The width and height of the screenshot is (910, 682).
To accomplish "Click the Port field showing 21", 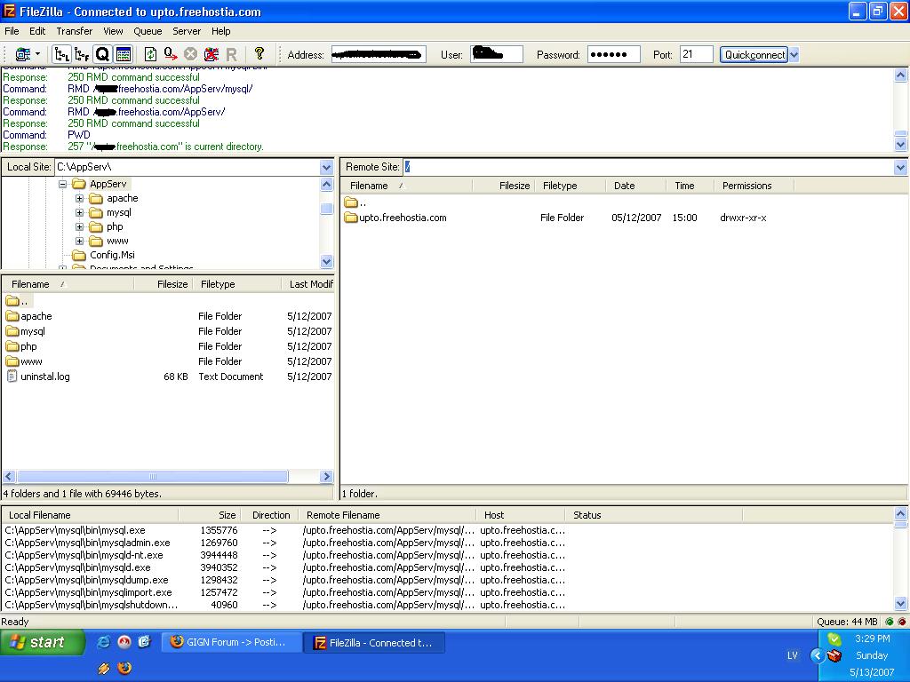I will 696,54.
